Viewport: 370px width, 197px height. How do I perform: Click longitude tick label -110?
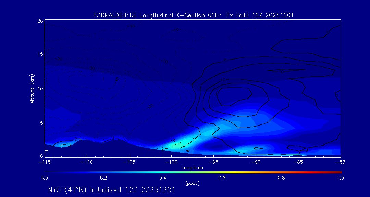pyautogui.click(x=87, y=162)
